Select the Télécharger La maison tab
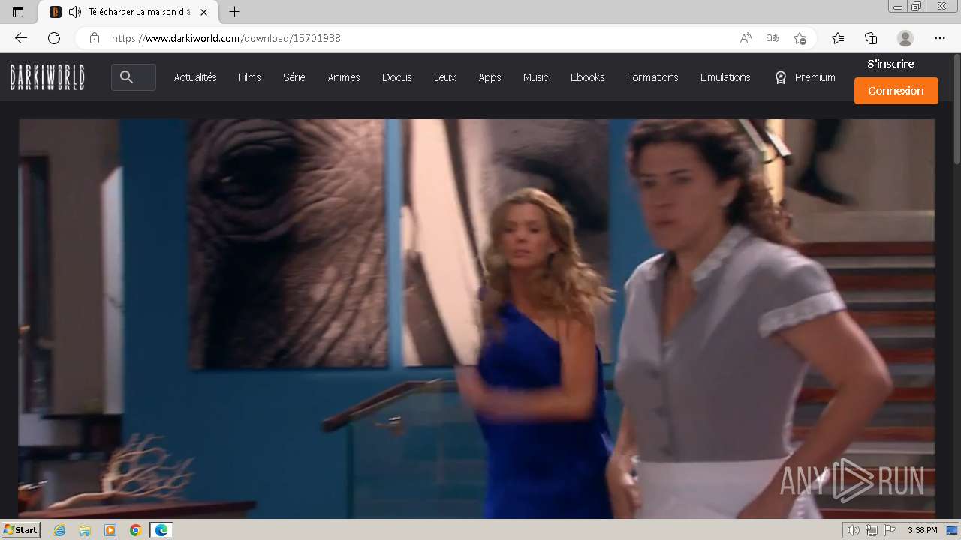The width and height of the screenshot is (961, 540). [x=128, y=12]
